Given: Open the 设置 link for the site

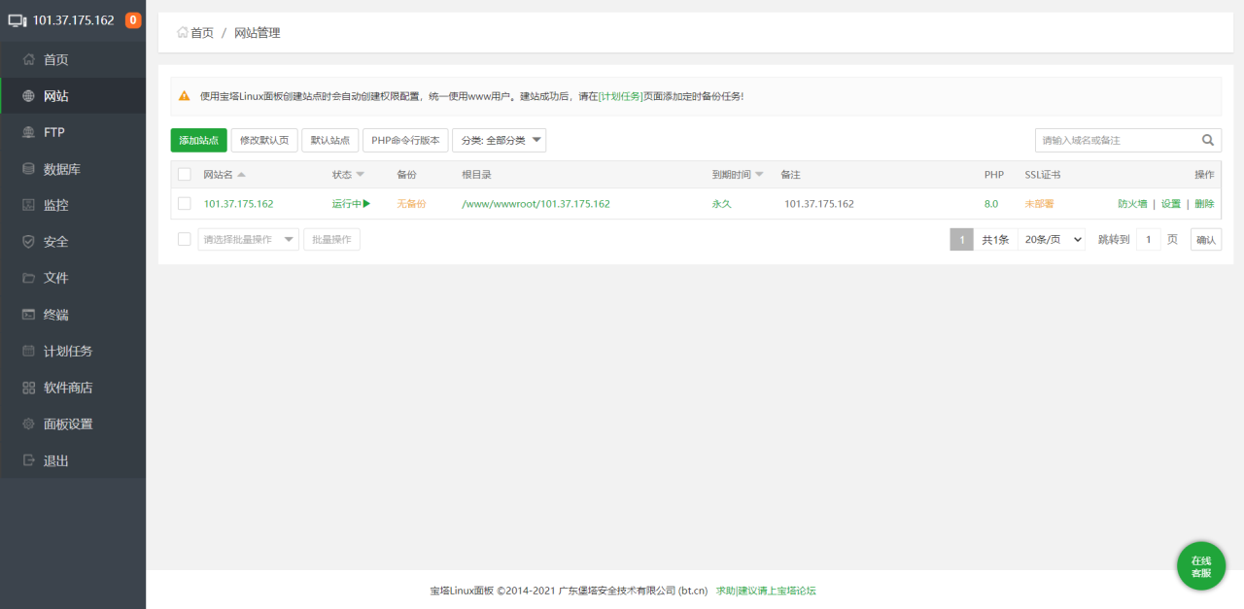Looking at the screenshot, I should [1171, 204].
